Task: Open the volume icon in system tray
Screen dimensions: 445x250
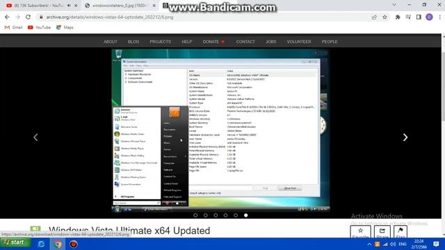Action: point(393,244)
